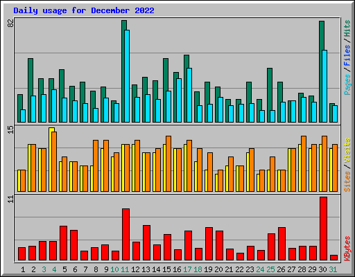The image size is (355, 277).
Task: Click day 19 on the x-axis
Action: 208,269
